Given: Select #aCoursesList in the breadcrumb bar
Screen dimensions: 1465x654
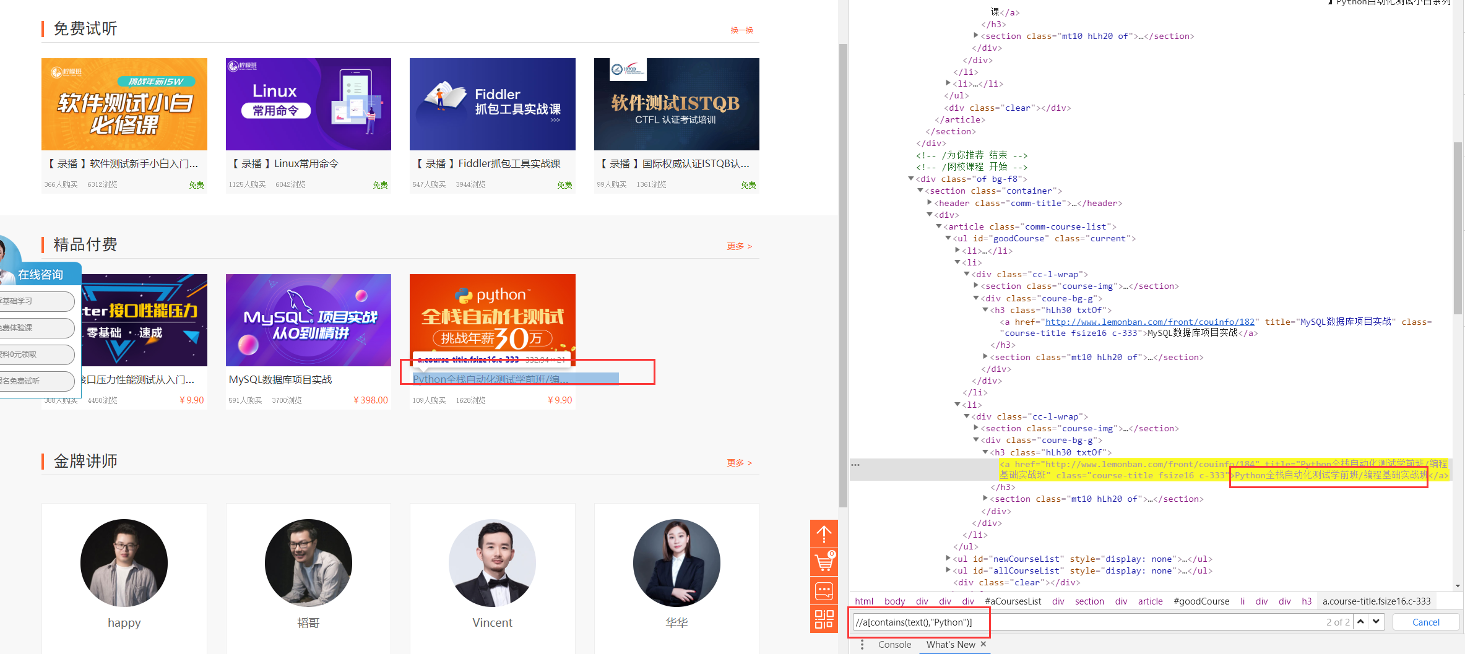Looking at the screenshot, I should pos(1013,601).
